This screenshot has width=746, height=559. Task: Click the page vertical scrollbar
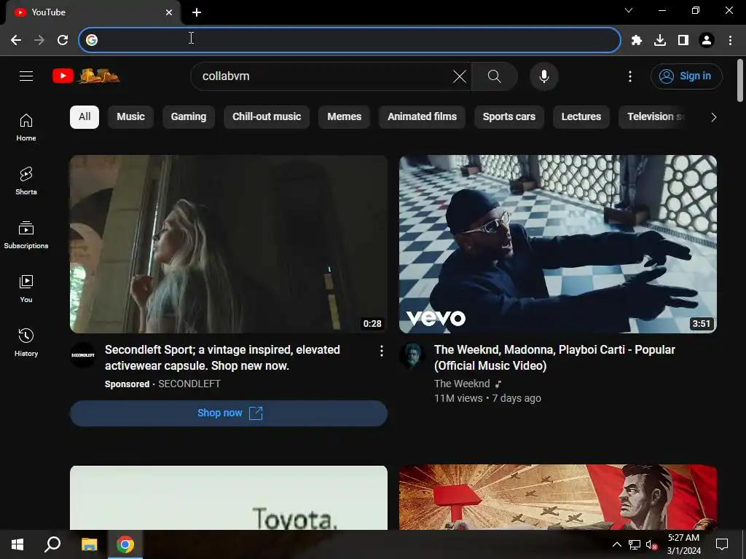[740, 80]
